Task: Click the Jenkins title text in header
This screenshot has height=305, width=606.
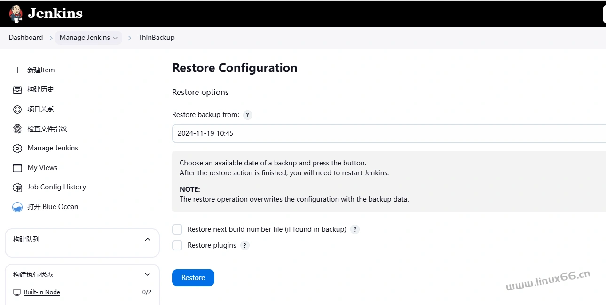Action: (55, 14)
